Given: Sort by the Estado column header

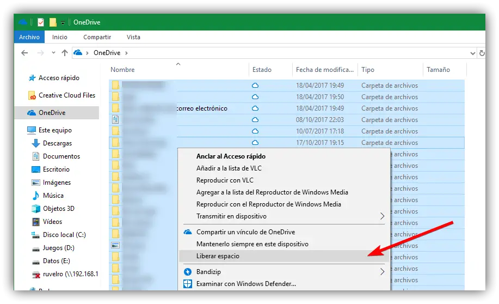Looking at the screenshot, I should pos(262,70).
